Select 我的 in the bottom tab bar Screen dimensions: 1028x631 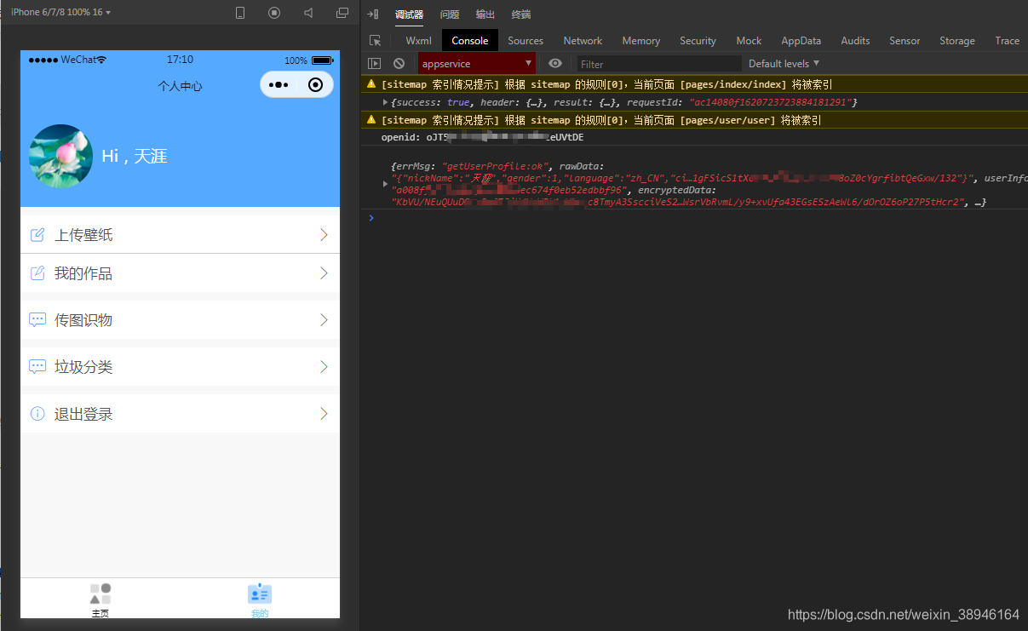tap(260, 599)
